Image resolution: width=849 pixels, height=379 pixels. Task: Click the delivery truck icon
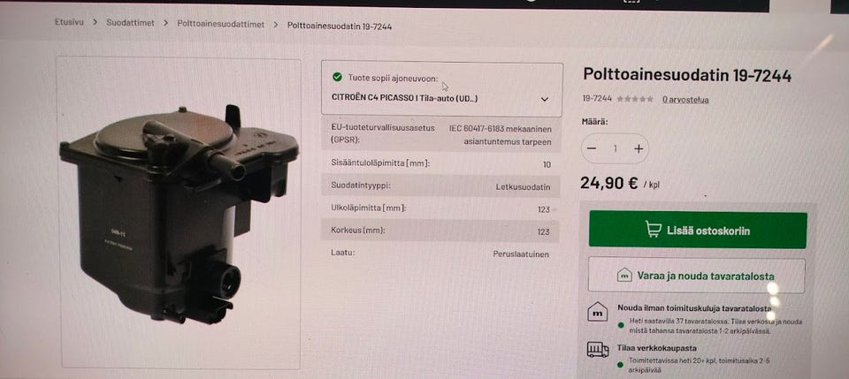(598, 351)
